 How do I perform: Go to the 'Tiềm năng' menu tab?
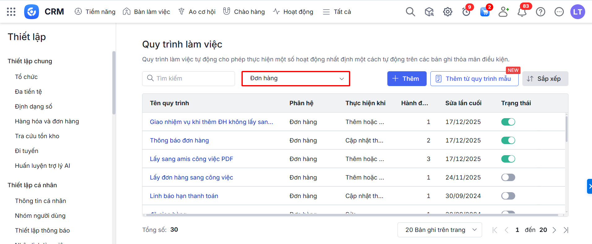click(x=95, y=12)
